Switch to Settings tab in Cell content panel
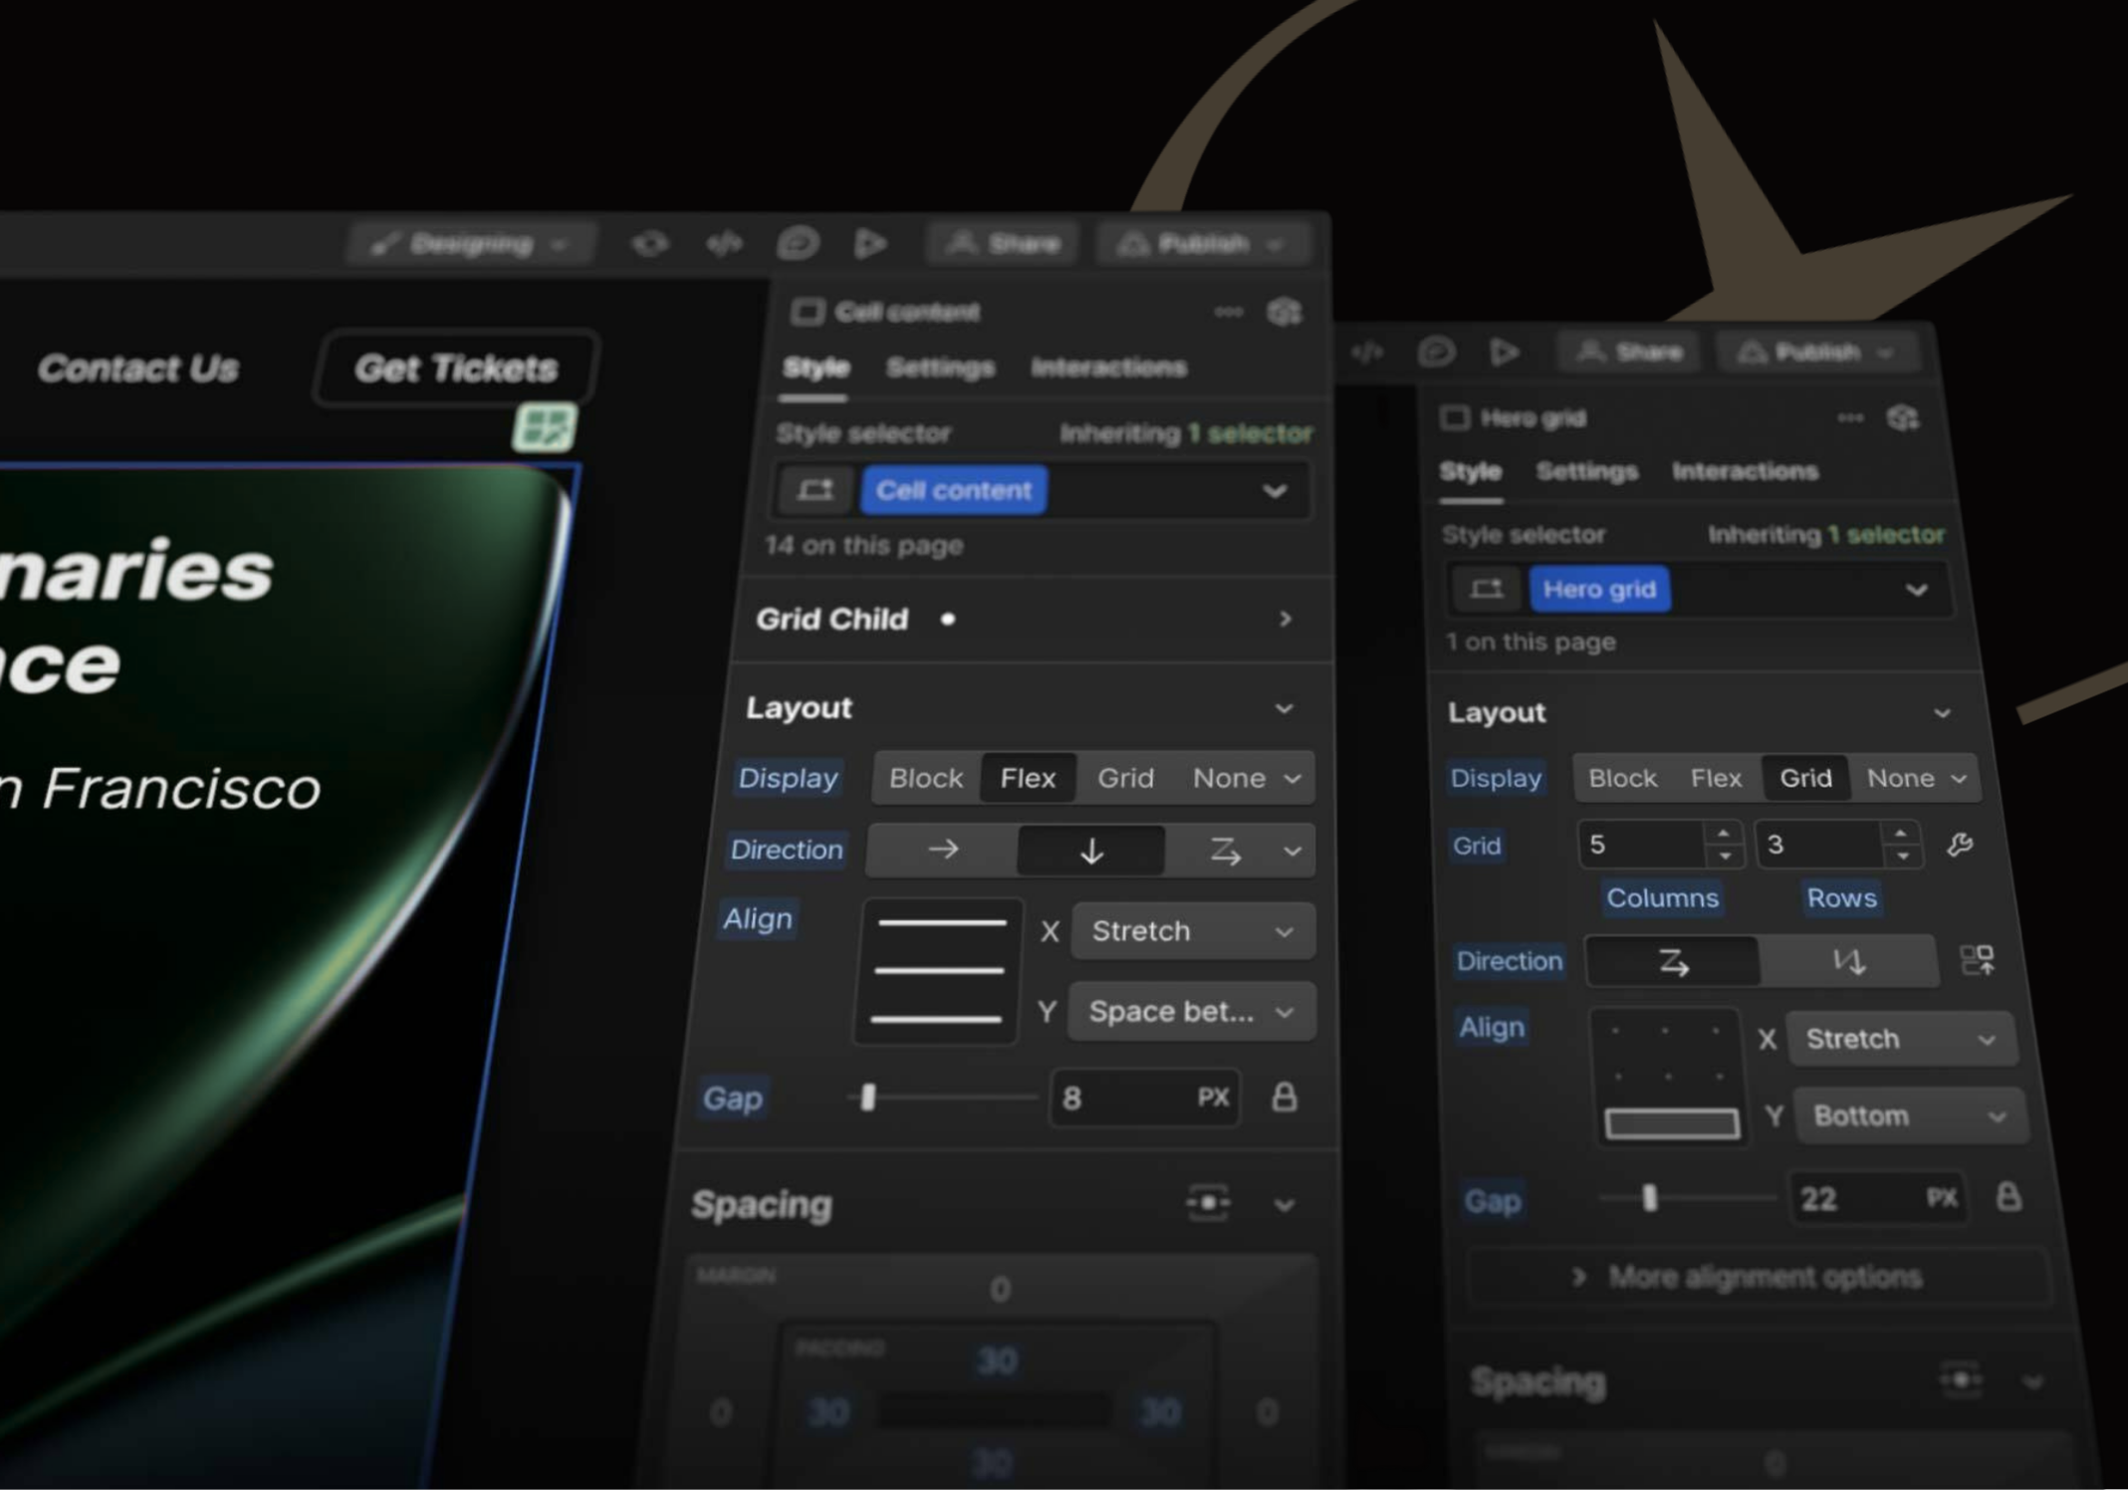Image resolution: width=2128 pixels, height=1490 pixels. (939, 368)
